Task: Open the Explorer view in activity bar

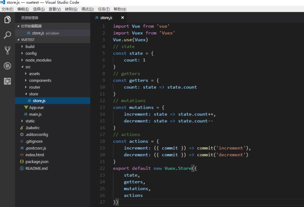Action: 7,20
